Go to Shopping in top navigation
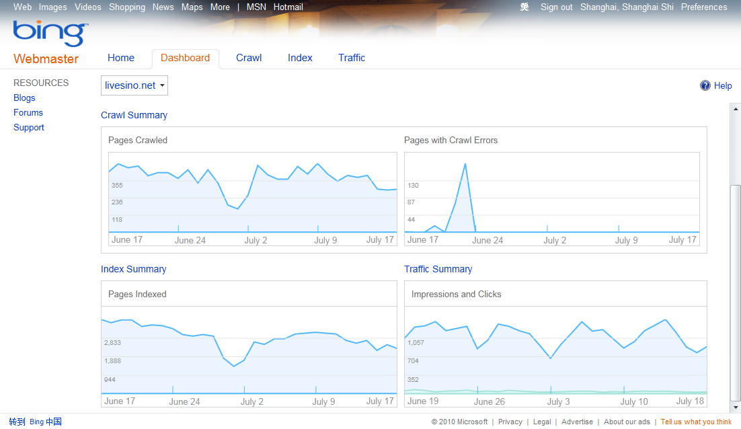This screenshot has width=741, height=429. click(x=127, y=7)
